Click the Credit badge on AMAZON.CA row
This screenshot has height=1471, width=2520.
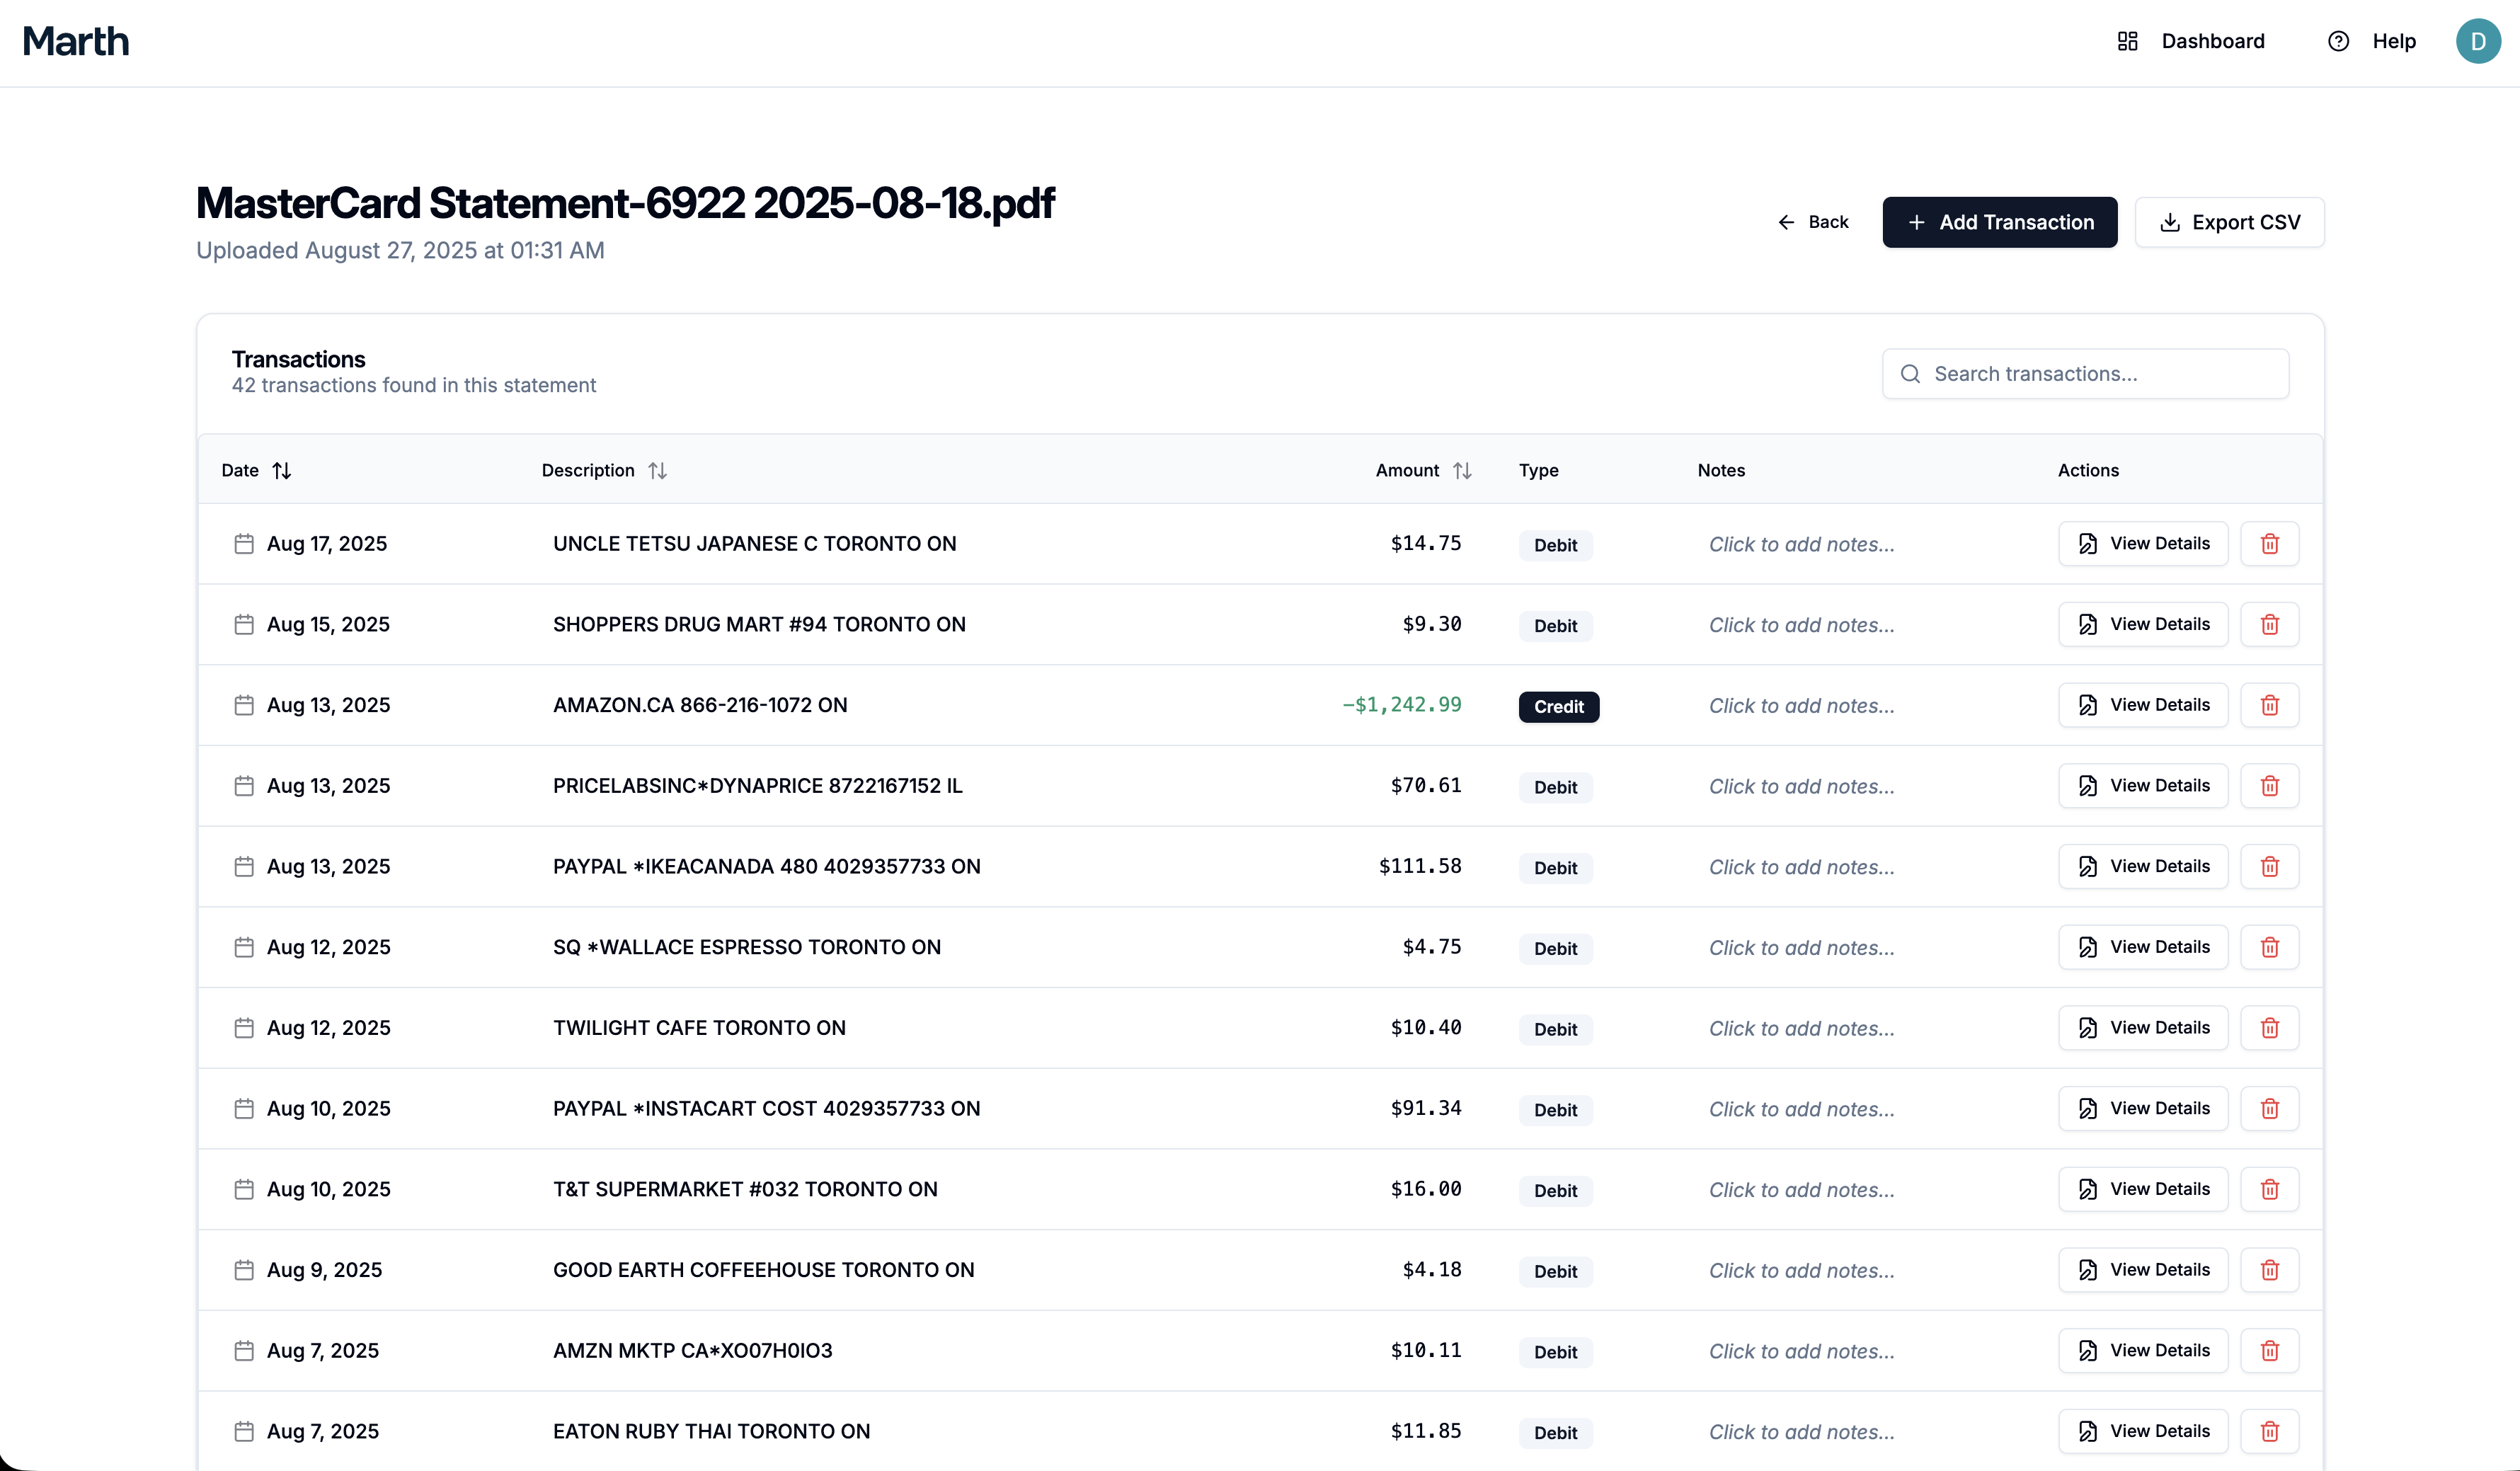[1558, 707]
